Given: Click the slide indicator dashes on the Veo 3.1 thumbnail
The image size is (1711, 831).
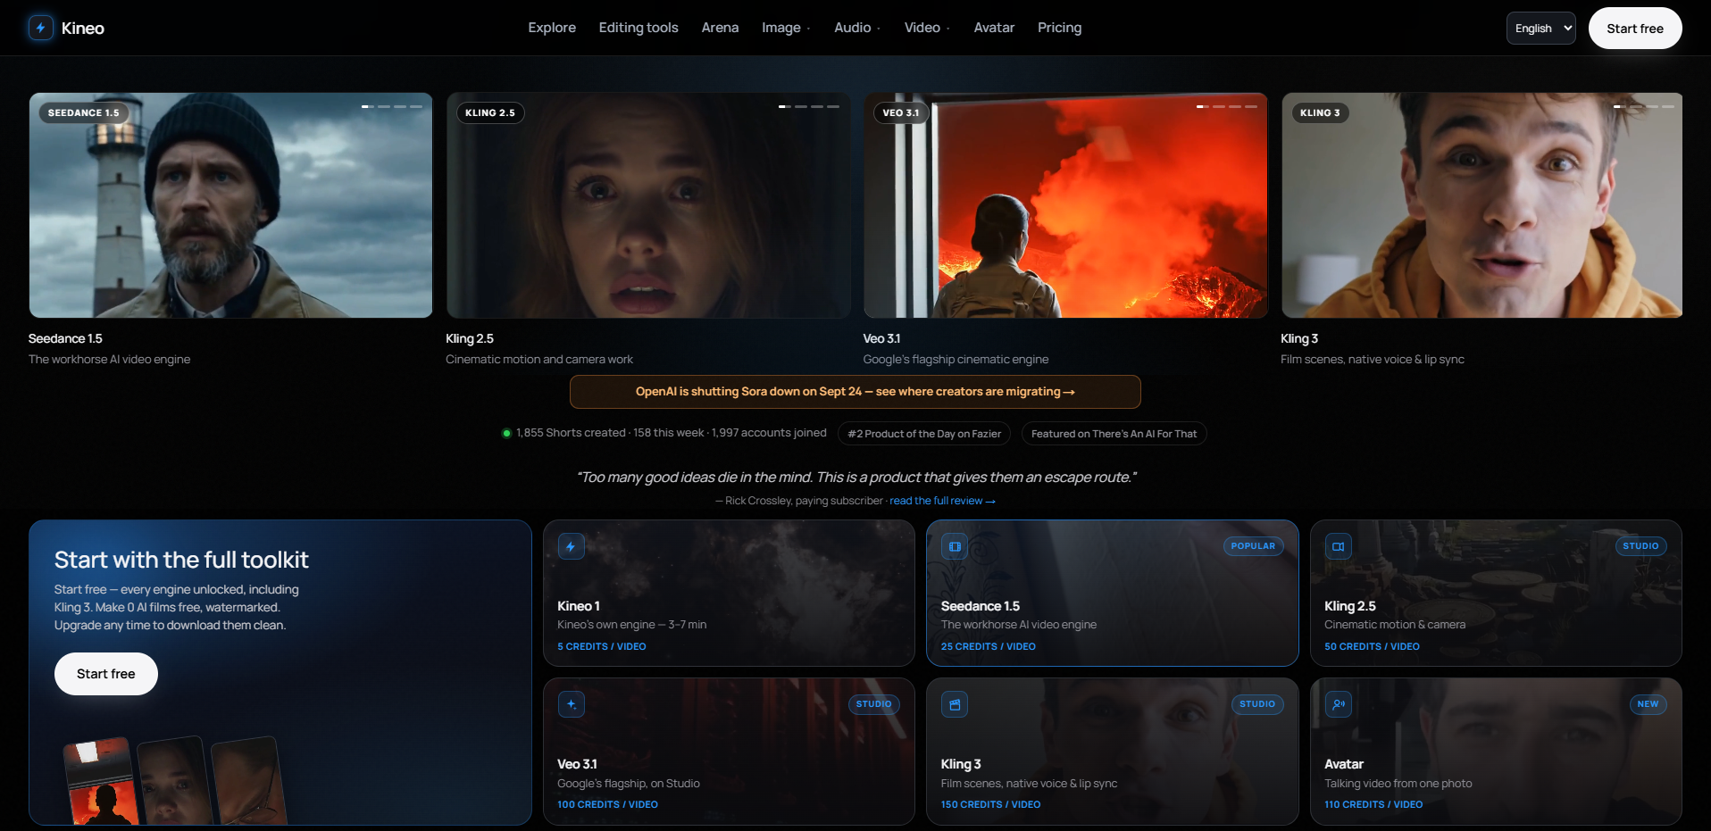Looking at the screenshot, I should coord(1227,106).
